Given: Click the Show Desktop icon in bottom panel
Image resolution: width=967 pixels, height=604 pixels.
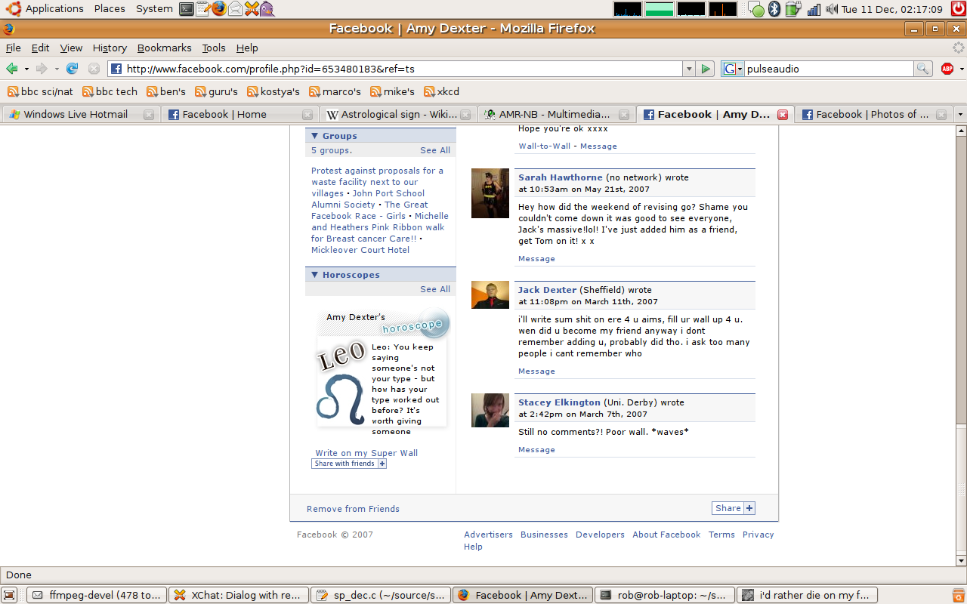Looking at the screenshot, I should pyautogui.click(x=9, y=595).
